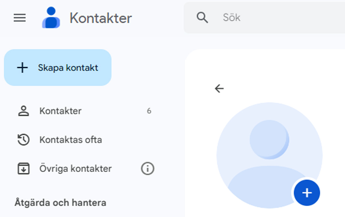This screenshot has width=345, height=217.
Task: Click the plus icon inside Skapa kontakt
Action: [x=22, y=67]
